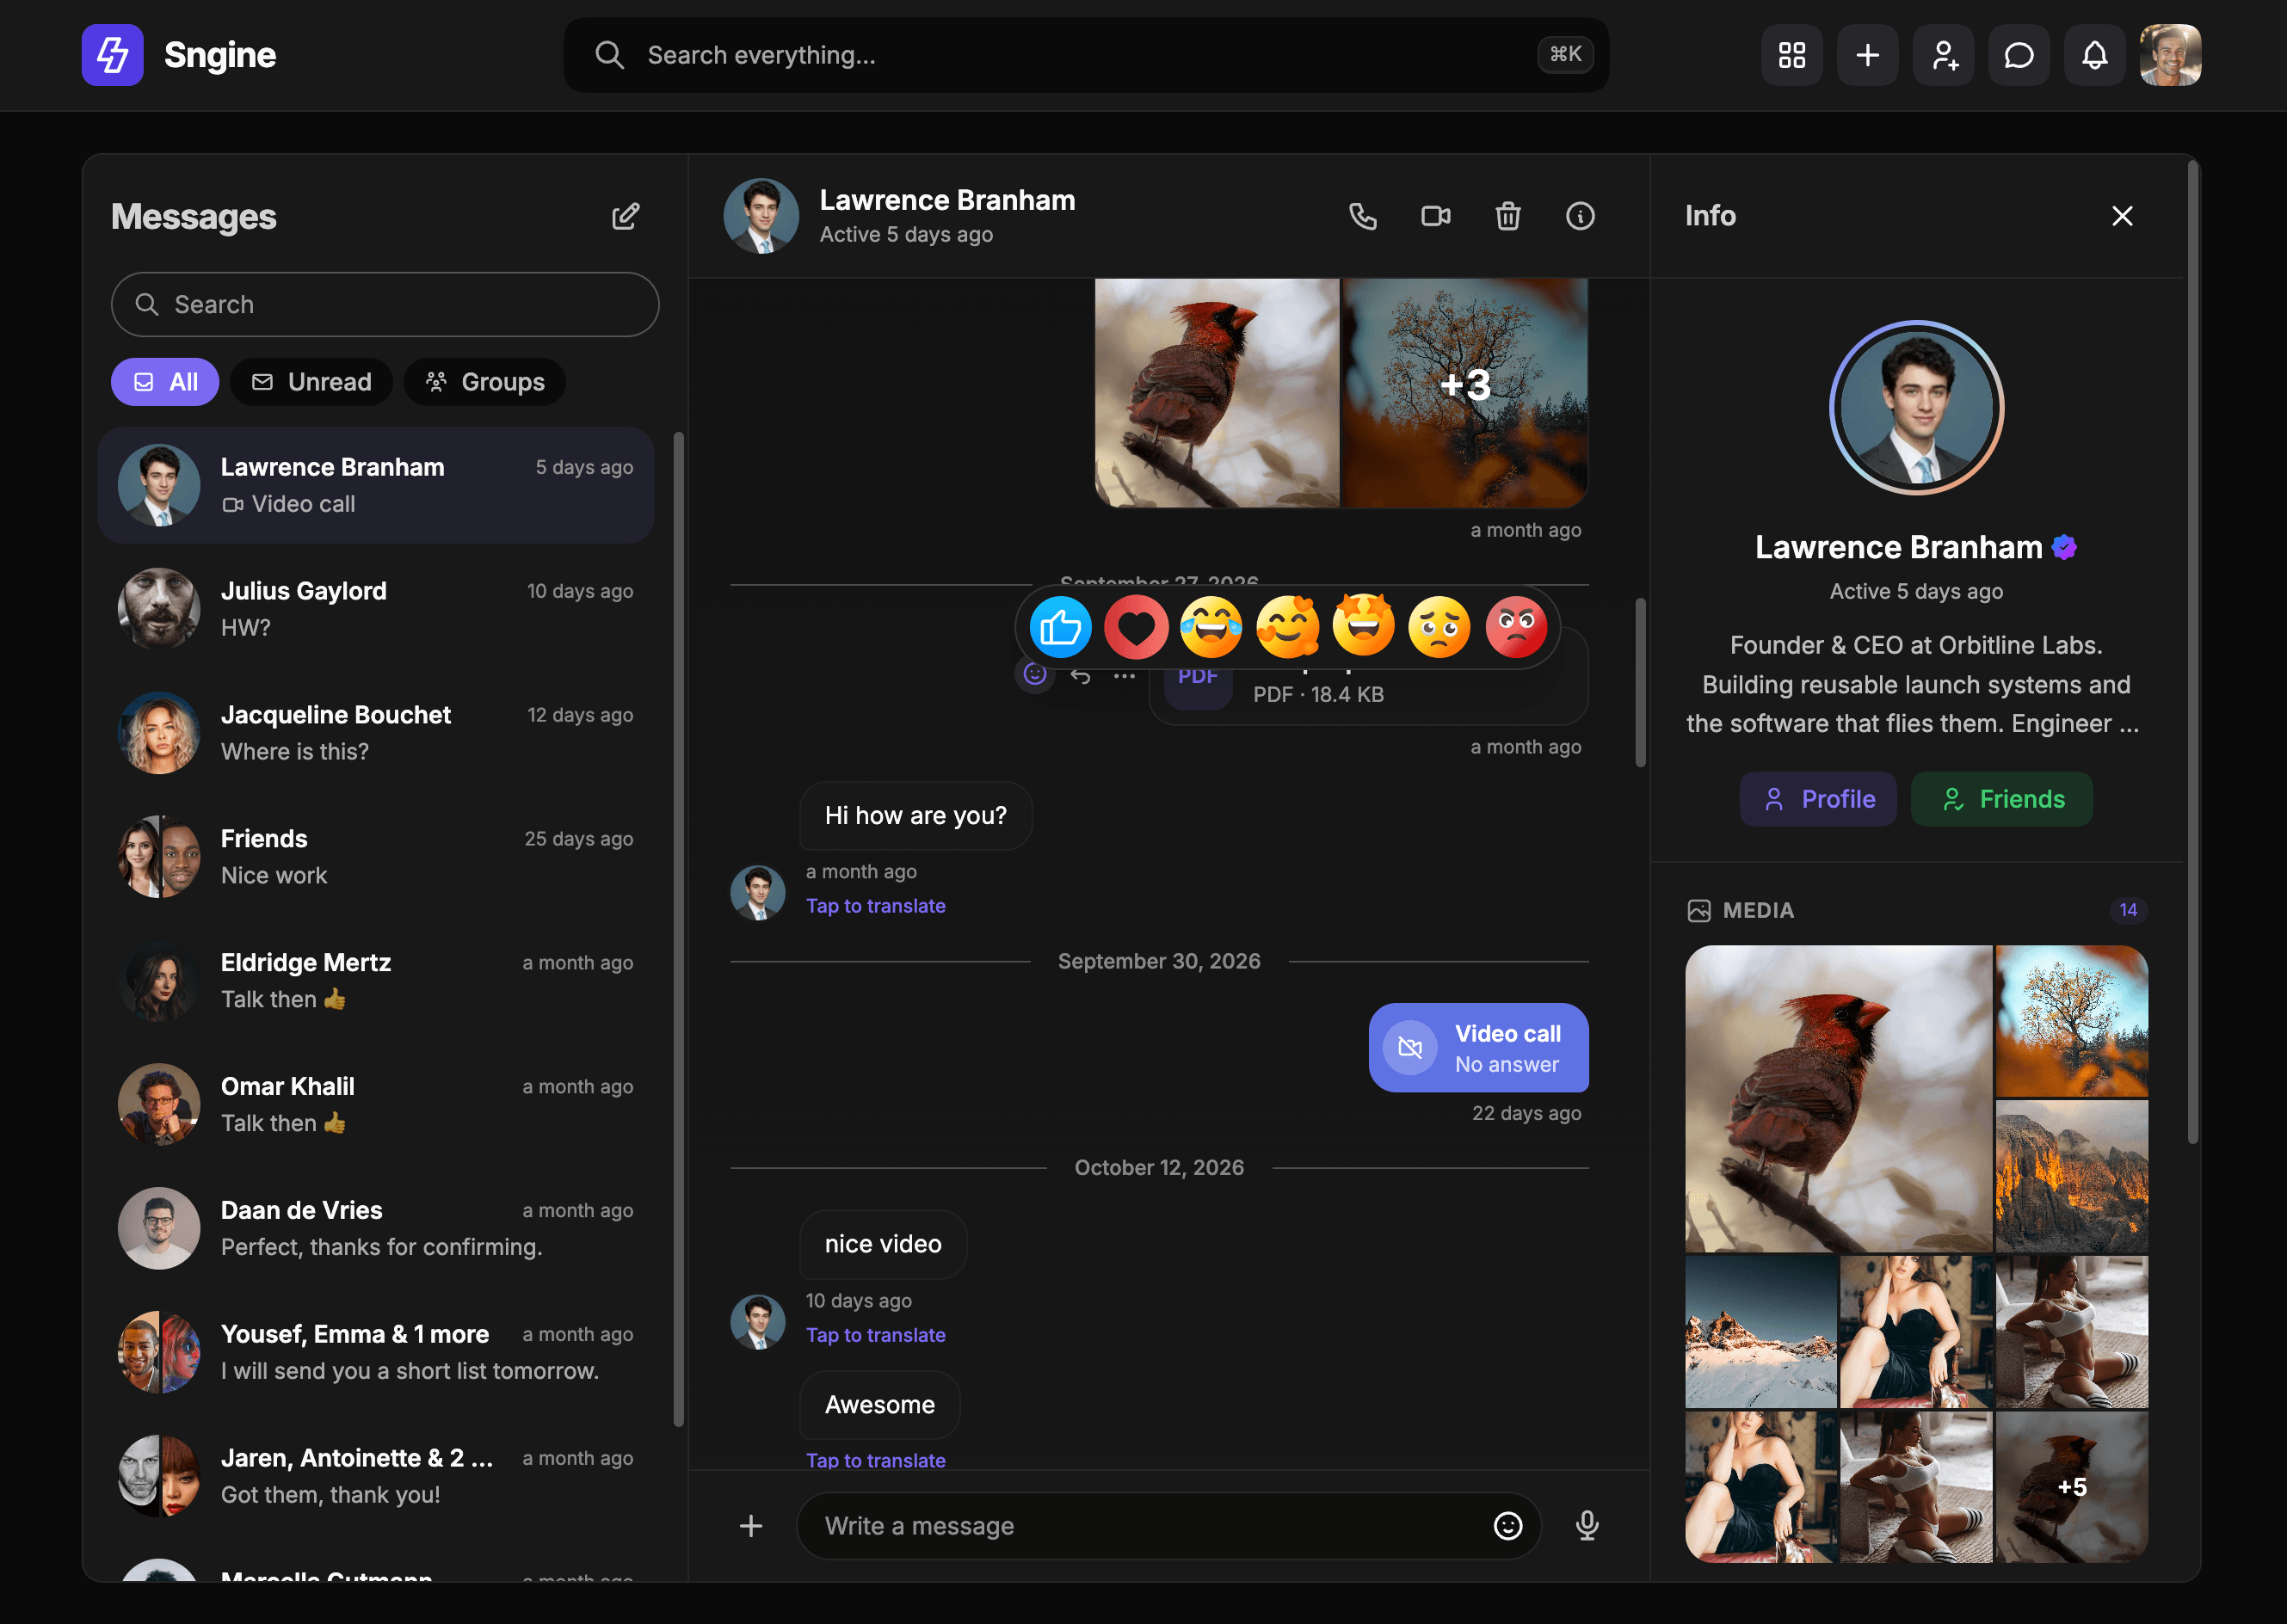Switch to the Unread filter tab

[311, 382]
